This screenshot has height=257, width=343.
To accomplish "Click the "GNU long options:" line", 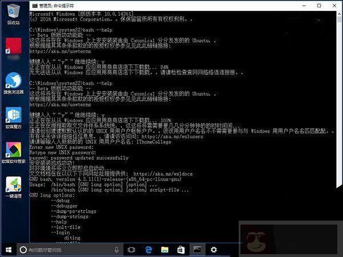I will point(52,195).
